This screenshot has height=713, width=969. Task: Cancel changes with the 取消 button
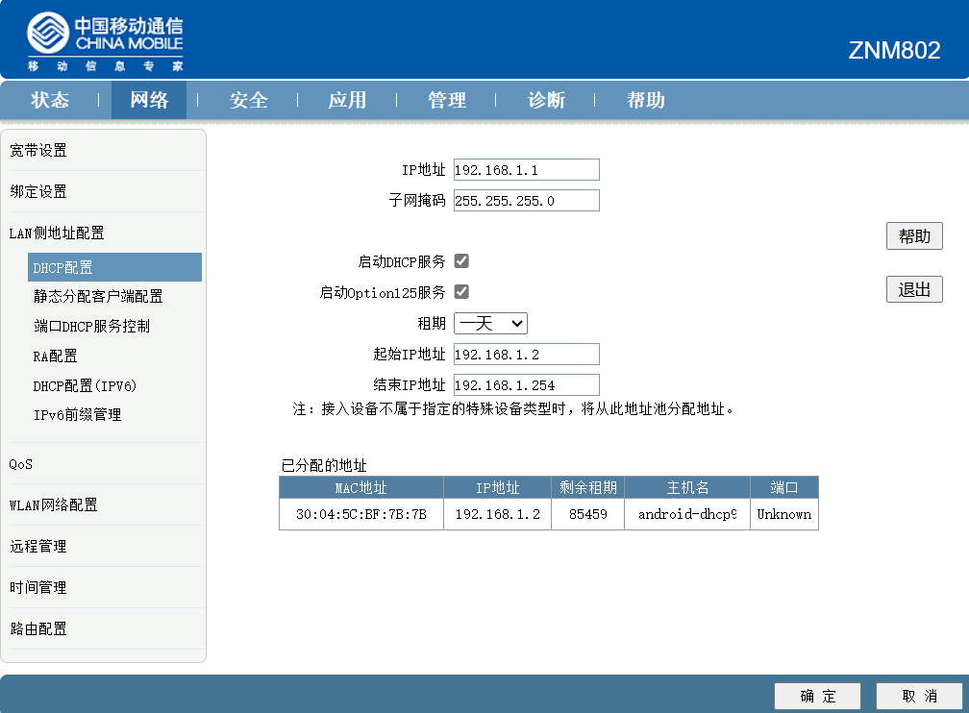coord(919,696)
